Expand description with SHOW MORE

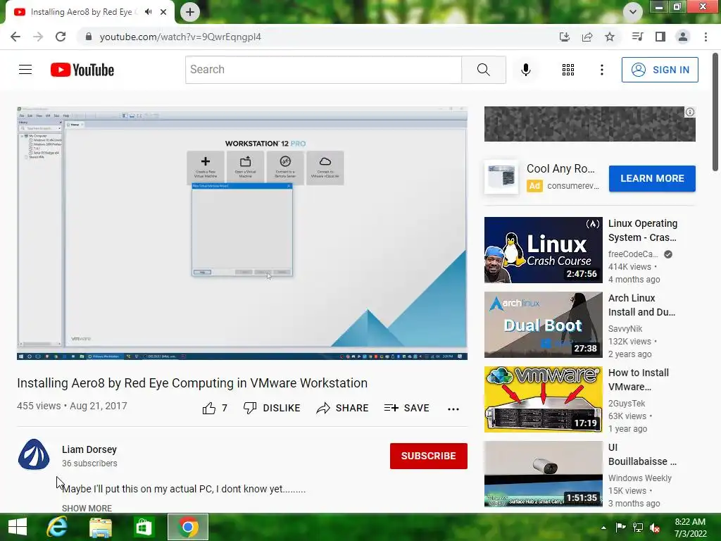tap(87, 509)
